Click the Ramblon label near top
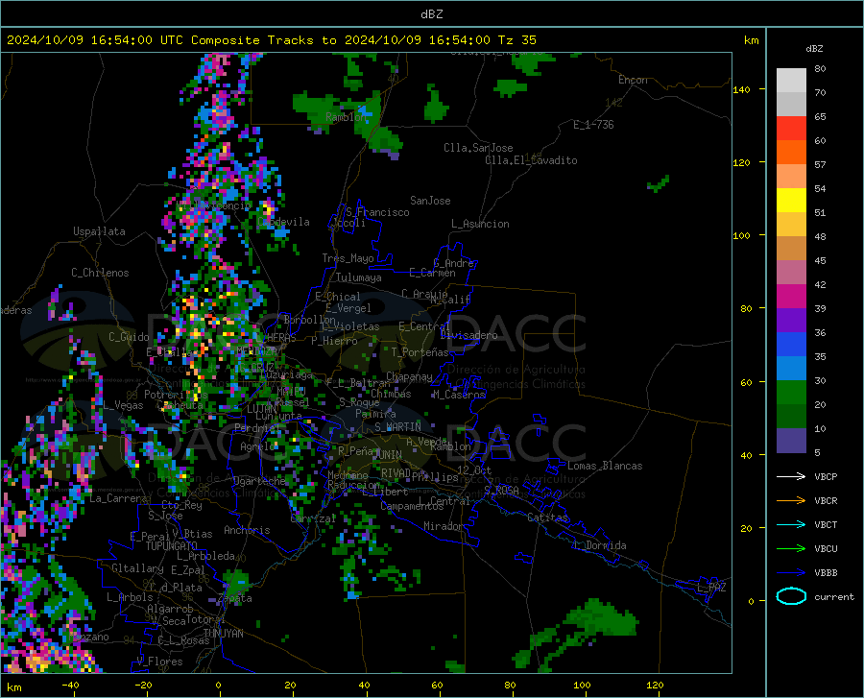The image size is (864, 698). point(346,117)
